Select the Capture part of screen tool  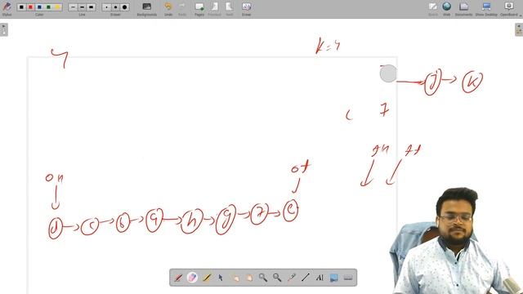click(x=333, y=278)
